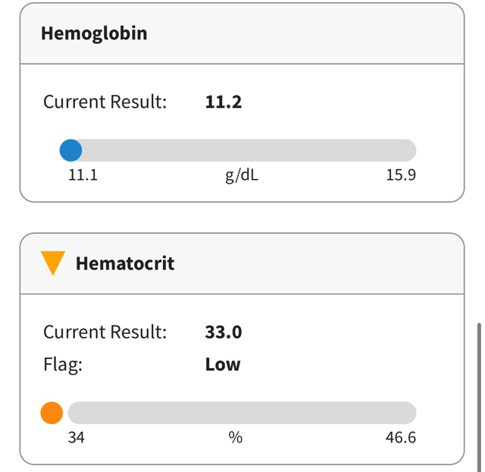This screenshot has width=485, height=472.
Task: Click the g/dL unit label
Action: pos(242,175)
